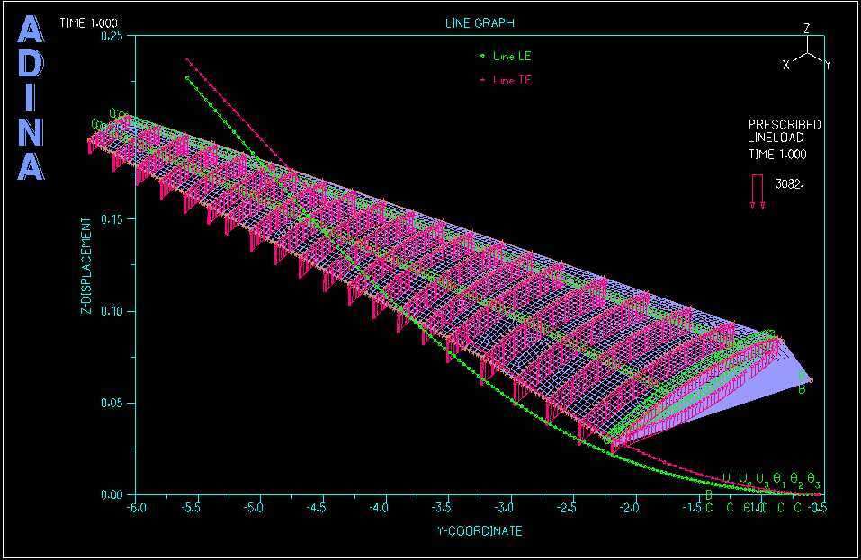
Task: Click the -6.0 tick on horizontal axis
Action: tap(133, 508)
